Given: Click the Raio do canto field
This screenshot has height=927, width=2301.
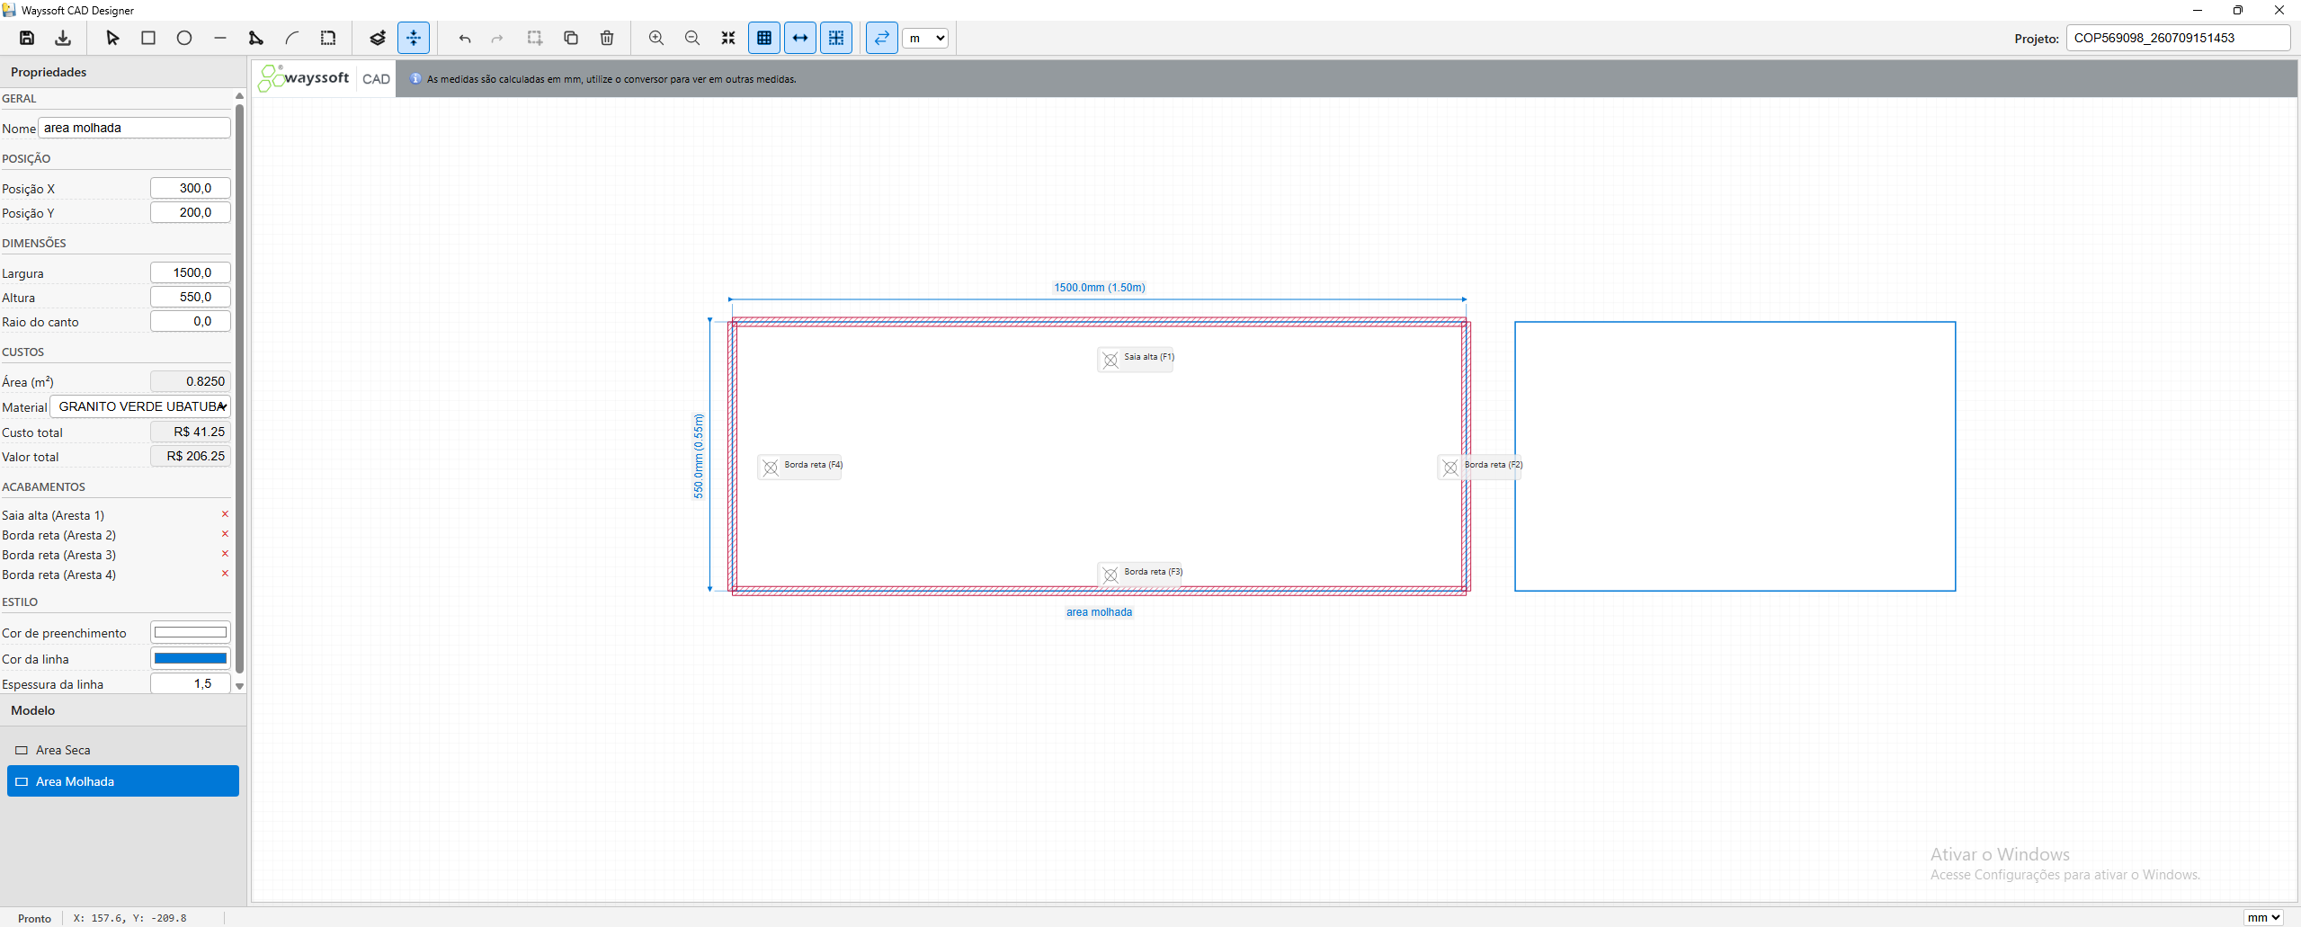Looking at the screenshot, I should coord(191,321).
